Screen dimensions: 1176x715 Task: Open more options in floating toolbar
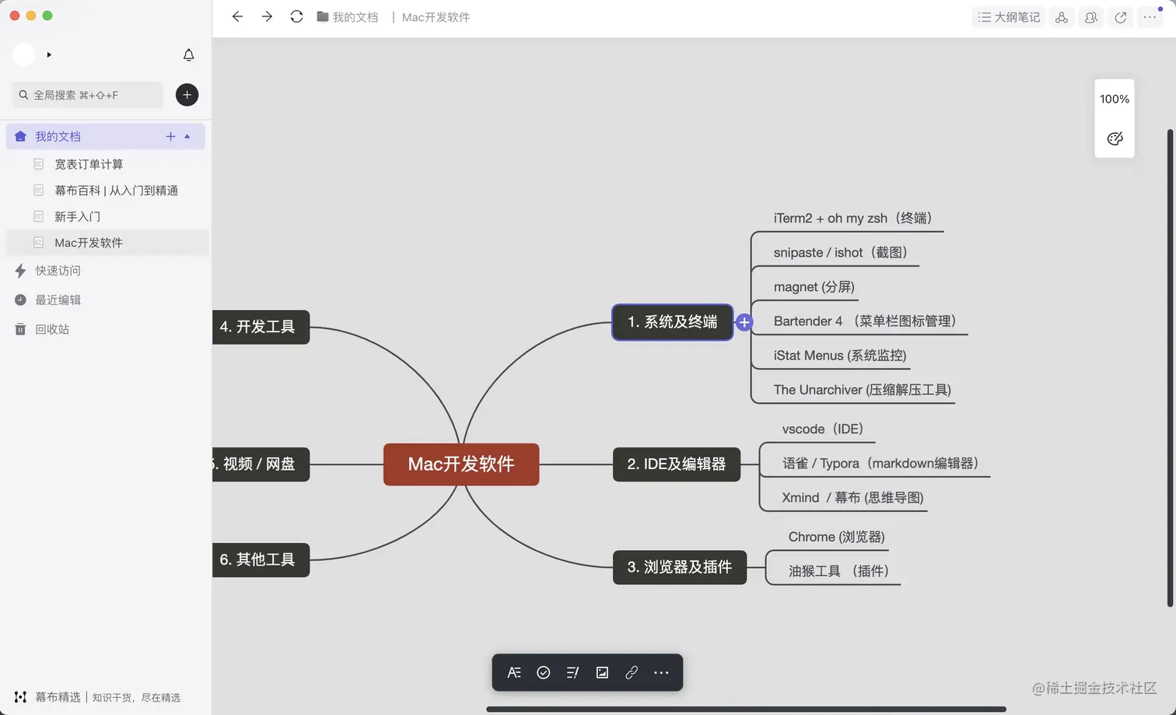(x=661, y=673)
